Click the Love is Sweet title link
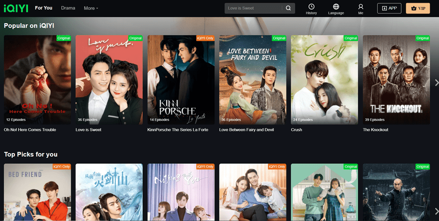The height and width of the screenshot is (221, 439). [88, 130]
